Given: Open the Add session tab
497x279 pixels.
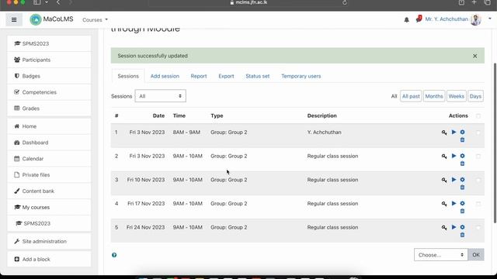Looking at the screenshot, I should (x=165, y=76).
